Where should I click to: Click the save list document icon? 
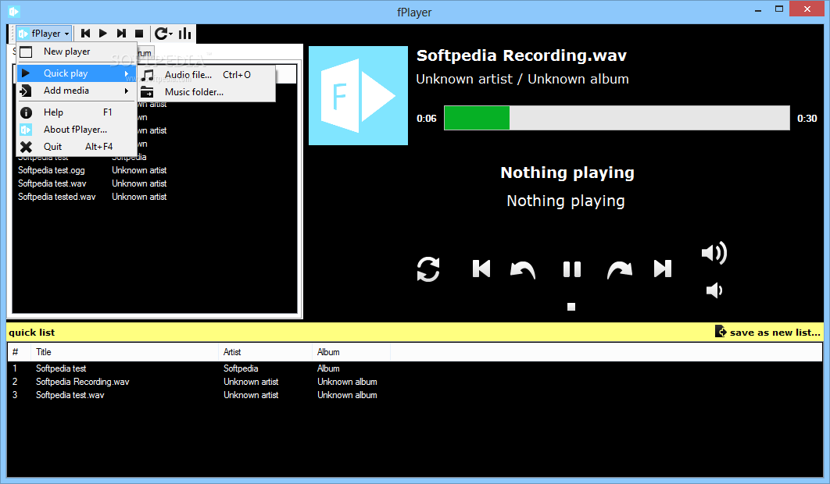pyautogui.click(x=721, y=331)
